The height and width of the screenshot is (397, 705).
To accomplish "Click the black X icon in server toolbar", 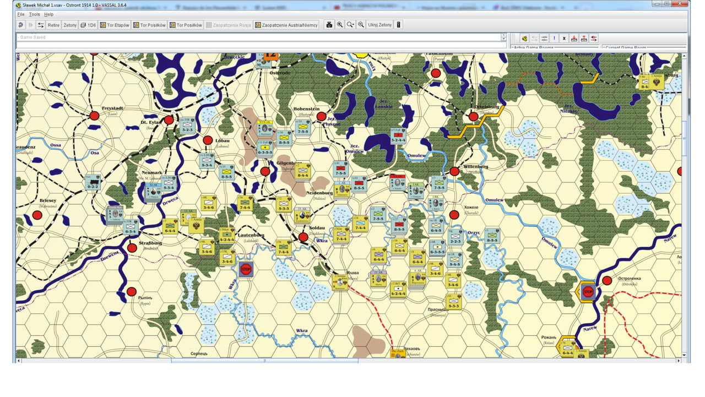I will click(x=564, y=39).
